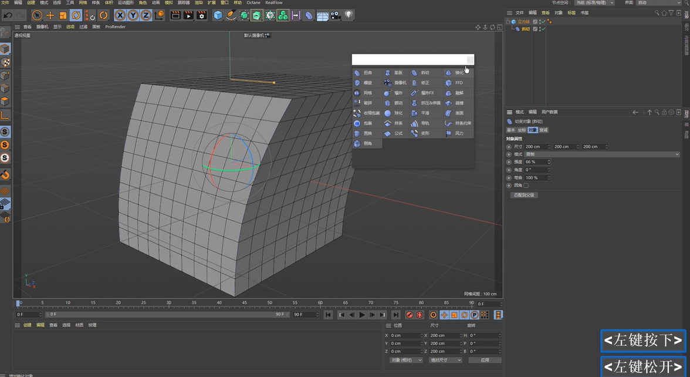Screen dimensions: 690x377
Task: Click the blue Cube primitive icon
Action: (x=218, y=15)
